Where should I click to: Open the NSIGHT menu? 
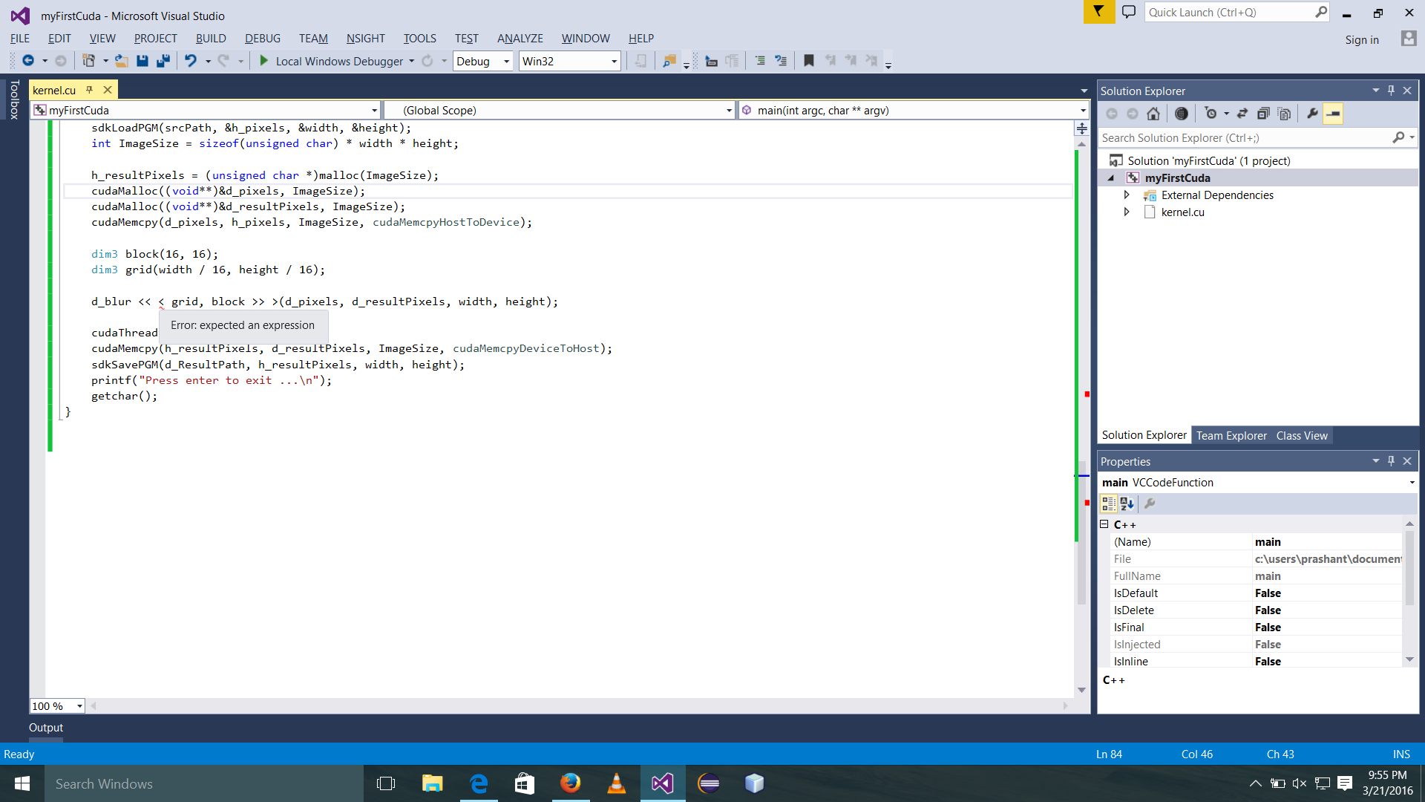(x=365, y=38)
